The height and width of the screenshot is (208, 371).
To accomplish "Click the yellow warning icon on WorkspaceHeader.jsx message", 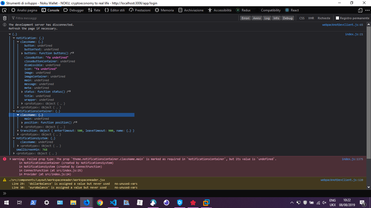I will 4,180.
